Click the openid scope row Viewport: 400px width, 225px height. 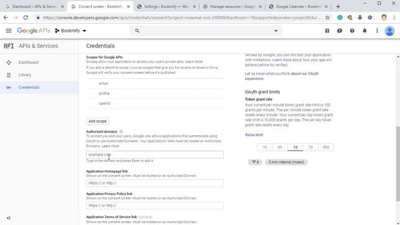click(x=155, y=103)
